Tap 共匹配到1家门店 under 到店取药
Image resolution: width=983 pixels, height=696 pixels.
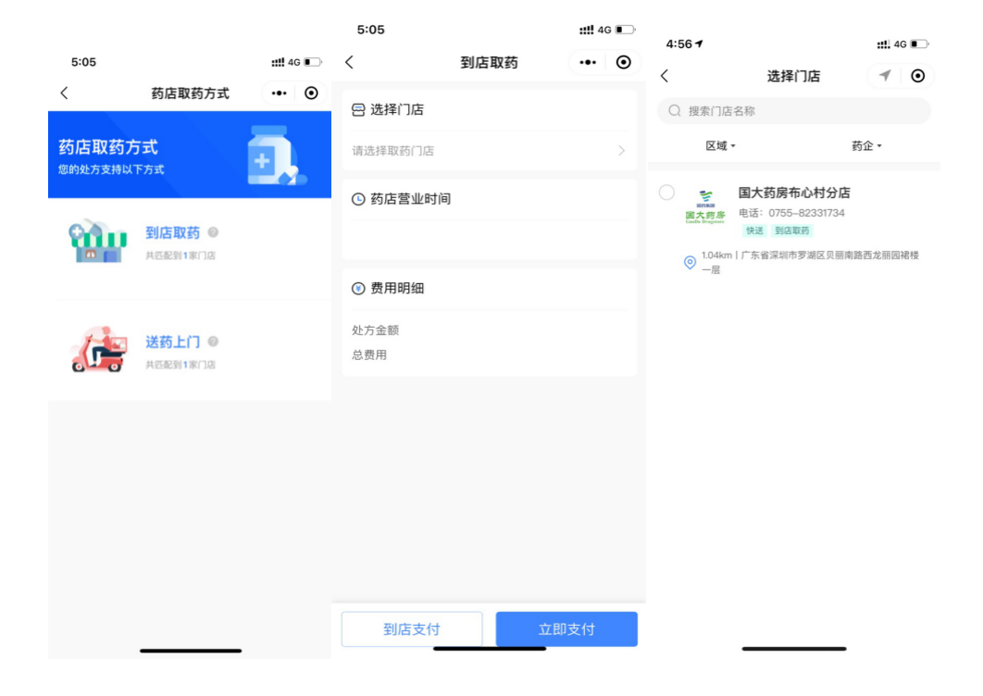point(180,255)
